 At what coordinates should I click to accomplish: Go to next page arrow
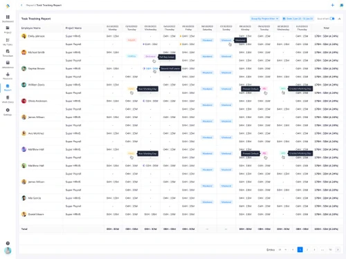338,249
